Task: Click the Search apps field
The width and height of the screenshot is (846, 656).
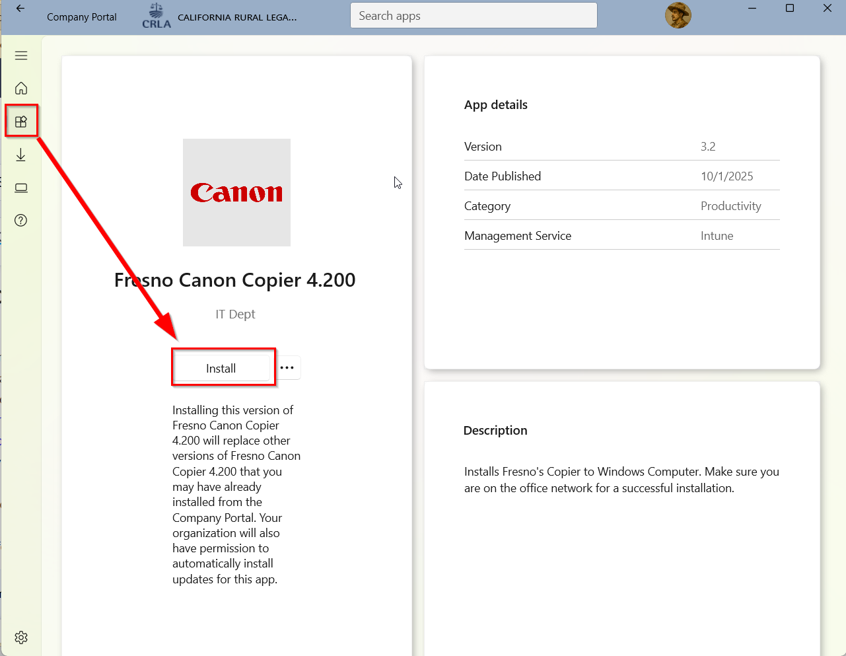Action: [474, 16]
